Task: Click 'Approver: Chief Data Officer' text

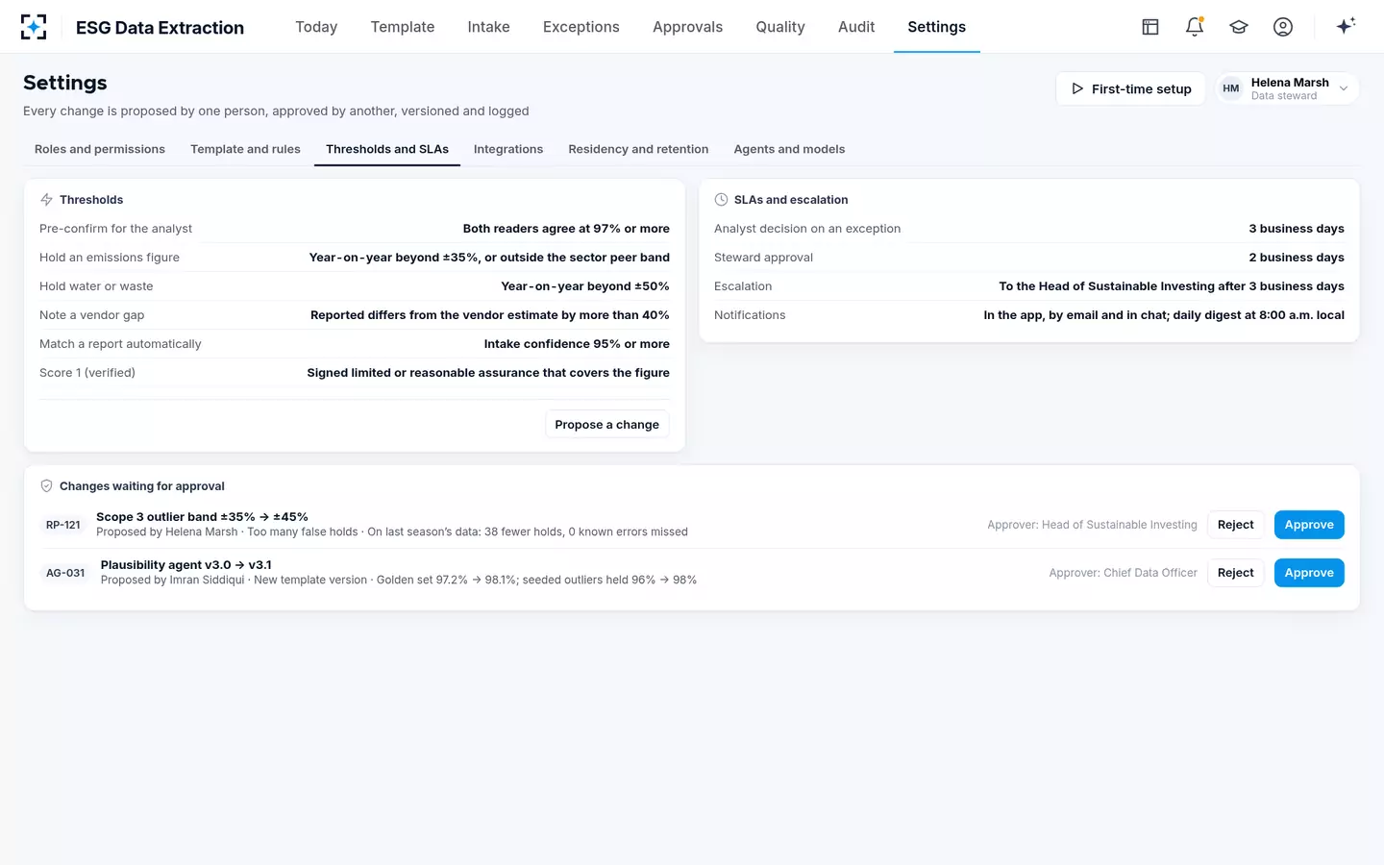Action: (1123, 573)
